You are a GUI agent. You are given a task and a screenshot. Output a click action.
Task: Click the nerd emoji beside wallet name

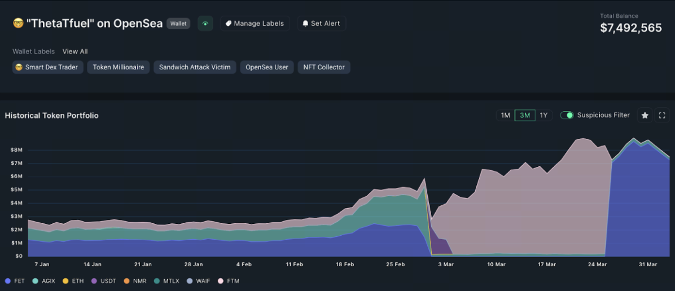pos(17,24)
